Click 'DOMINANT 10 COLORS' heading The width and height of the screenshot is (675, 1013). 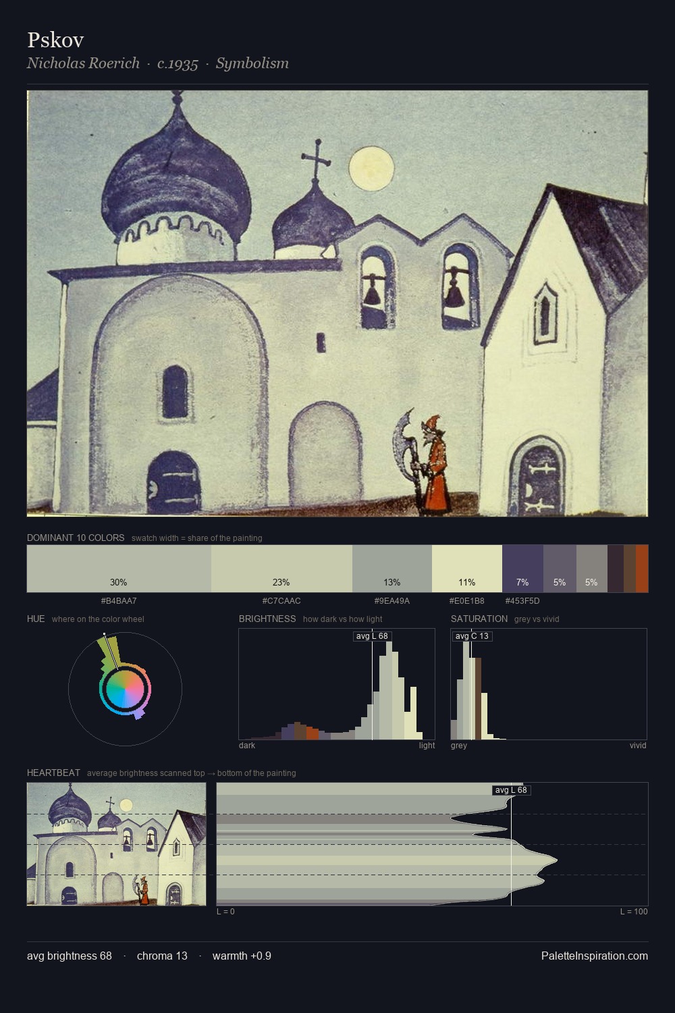(76, 538)
